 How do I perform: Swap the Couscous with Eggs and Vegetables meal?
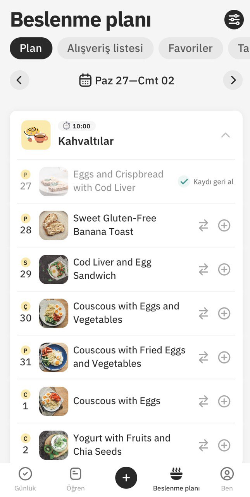(x=203, y=313)
